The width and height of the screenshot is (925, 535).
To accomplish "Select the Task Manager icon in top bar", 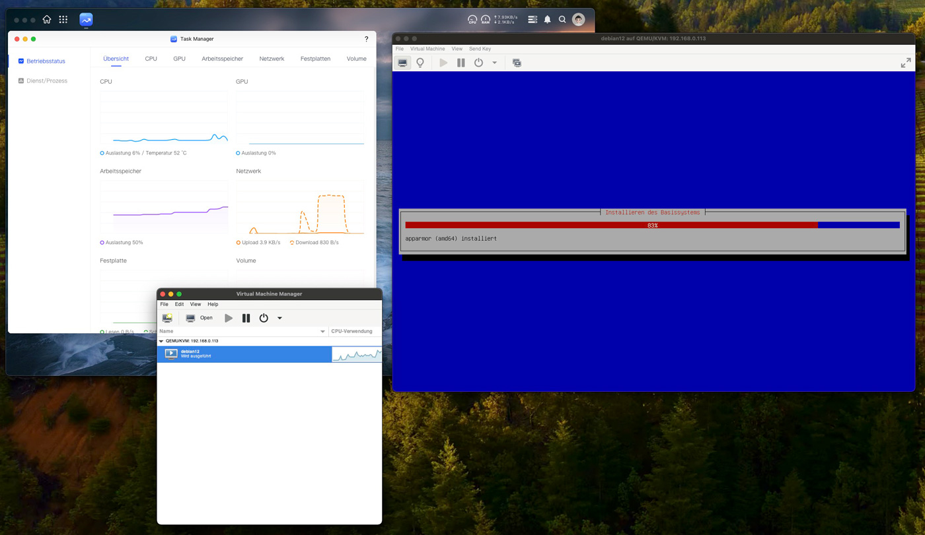I will [x=86, y=20].
